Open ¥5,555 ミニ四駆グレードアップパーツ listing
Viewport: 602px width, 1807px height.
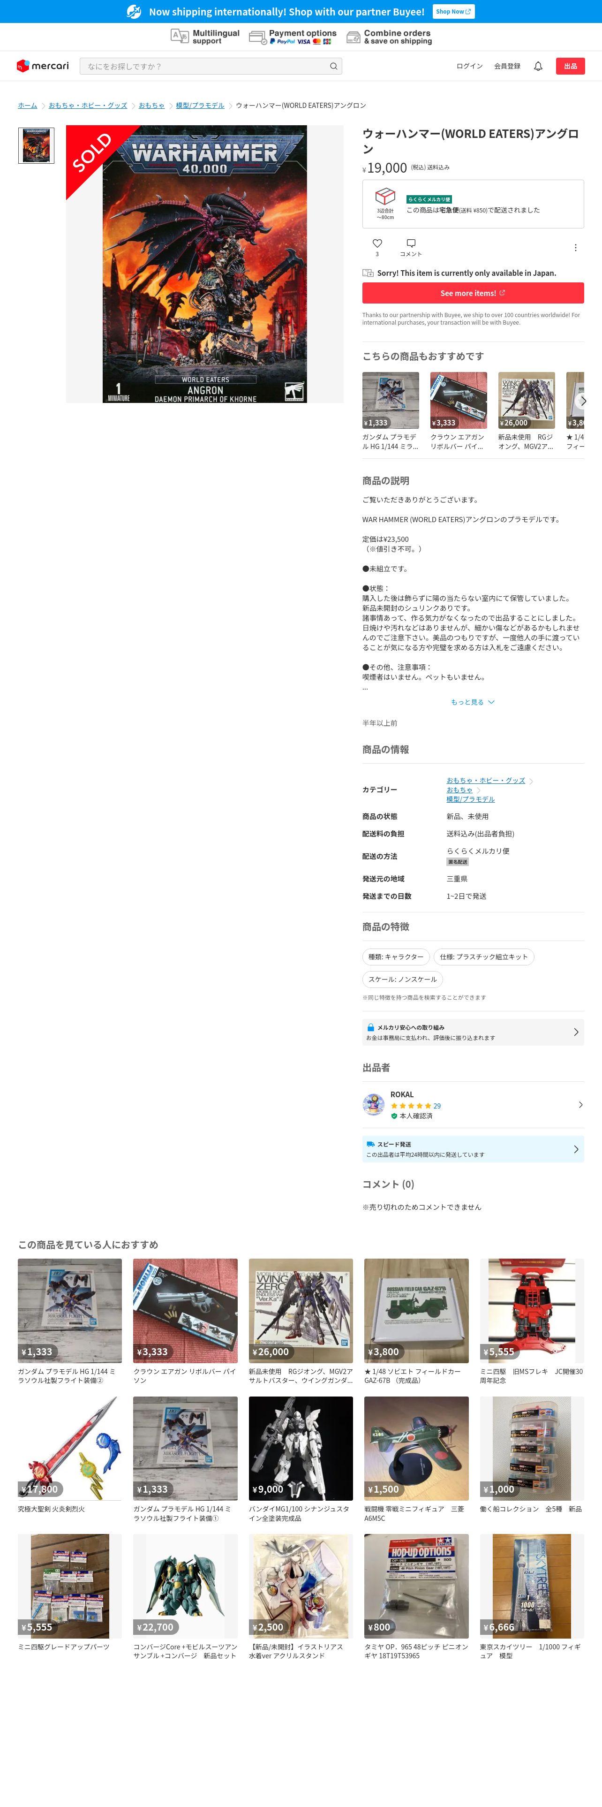(70, 1592)
